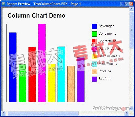Image resolution: width=135 pixels, height=117 pixels.
Task: Click the Dairy Products legend label
Action: (109, 49)
